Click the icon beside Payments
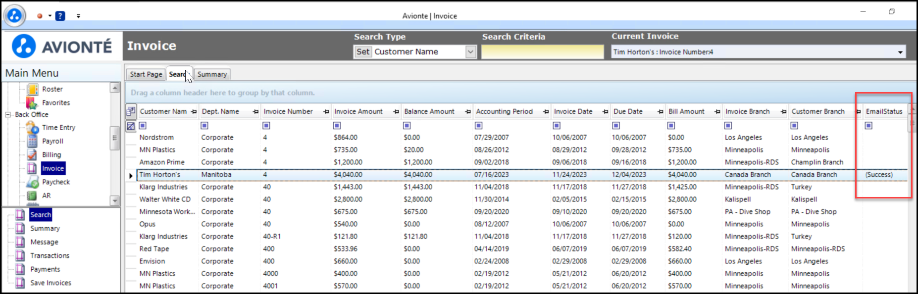This screenshot has height=294, width=918. click(20, 269)
